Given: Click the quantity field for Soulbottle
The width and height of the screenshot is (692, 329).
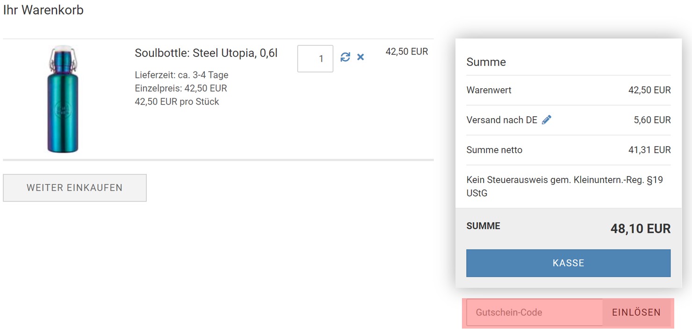Looking at the screenshot, I should click(315, 59).
